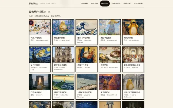Click the title text 干草堆奶蛙

(105, 92)
